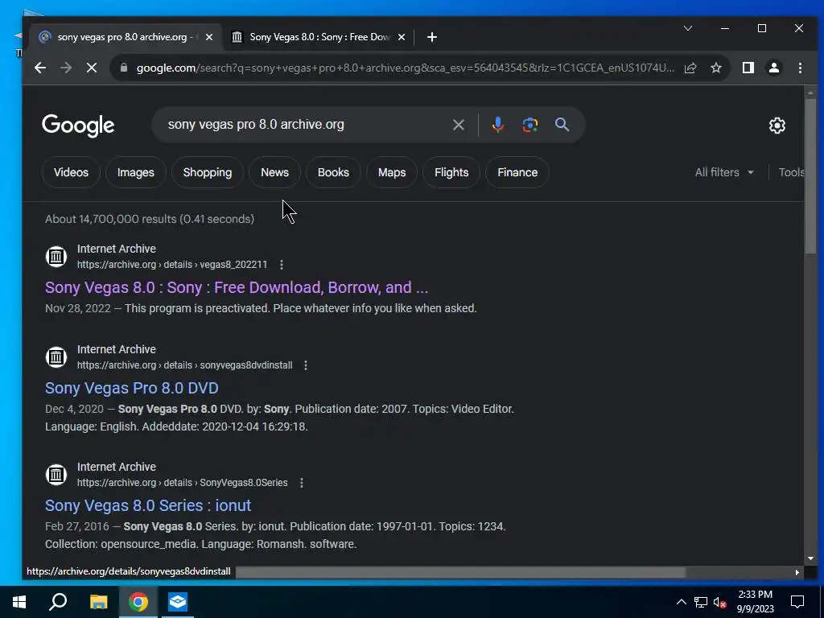824x618 pixels.
Task: Stop loading the page in Chrome
Action: 92,68
